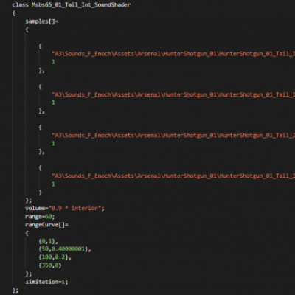Click the fourth HunterShotgun_01 sample path string
This screenshot has width=295, height=295.
click(173, 176)
